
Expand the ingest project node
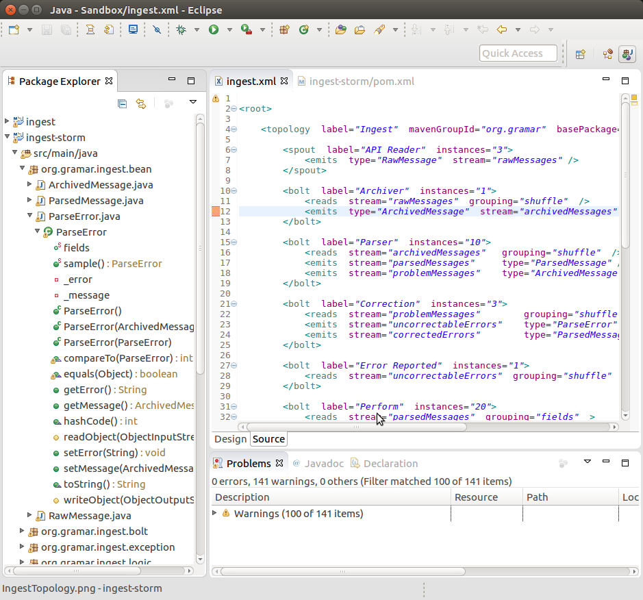[8, 121]
